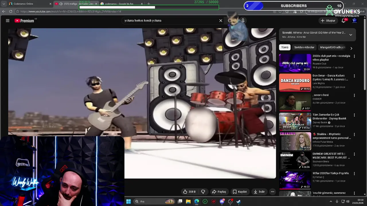Open OBS Studio from the taskbar
Viewport: 367px width, 206px height.
tap(230, 201)
